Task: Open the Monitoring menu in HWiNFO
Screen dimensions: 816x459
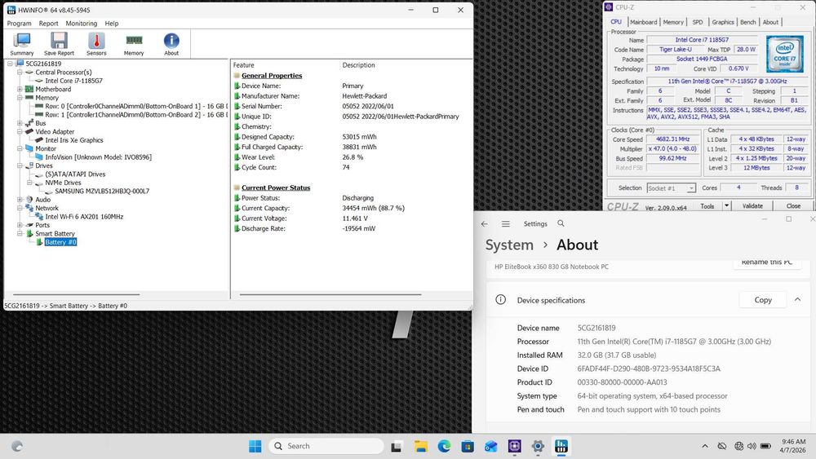Action: coord(81,24)
